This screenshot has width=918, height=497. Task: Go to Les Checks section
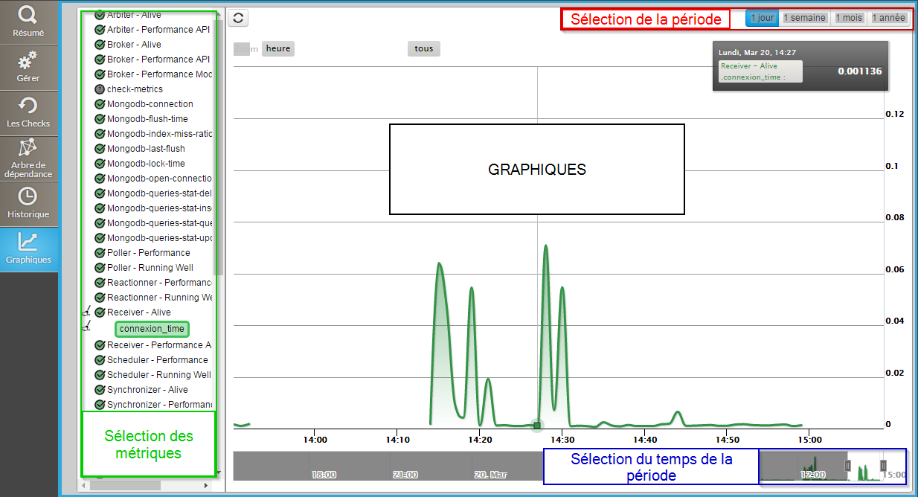pyautogui.click(x=28, y=113)
